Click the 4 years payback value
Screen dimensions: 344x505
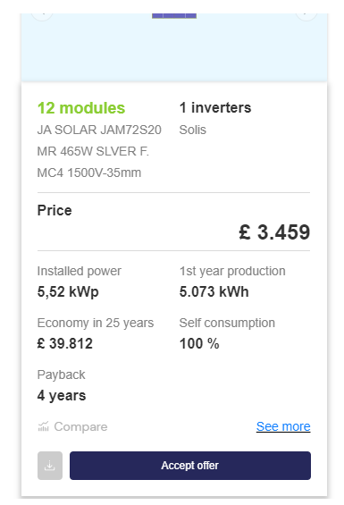pos(62,395)
